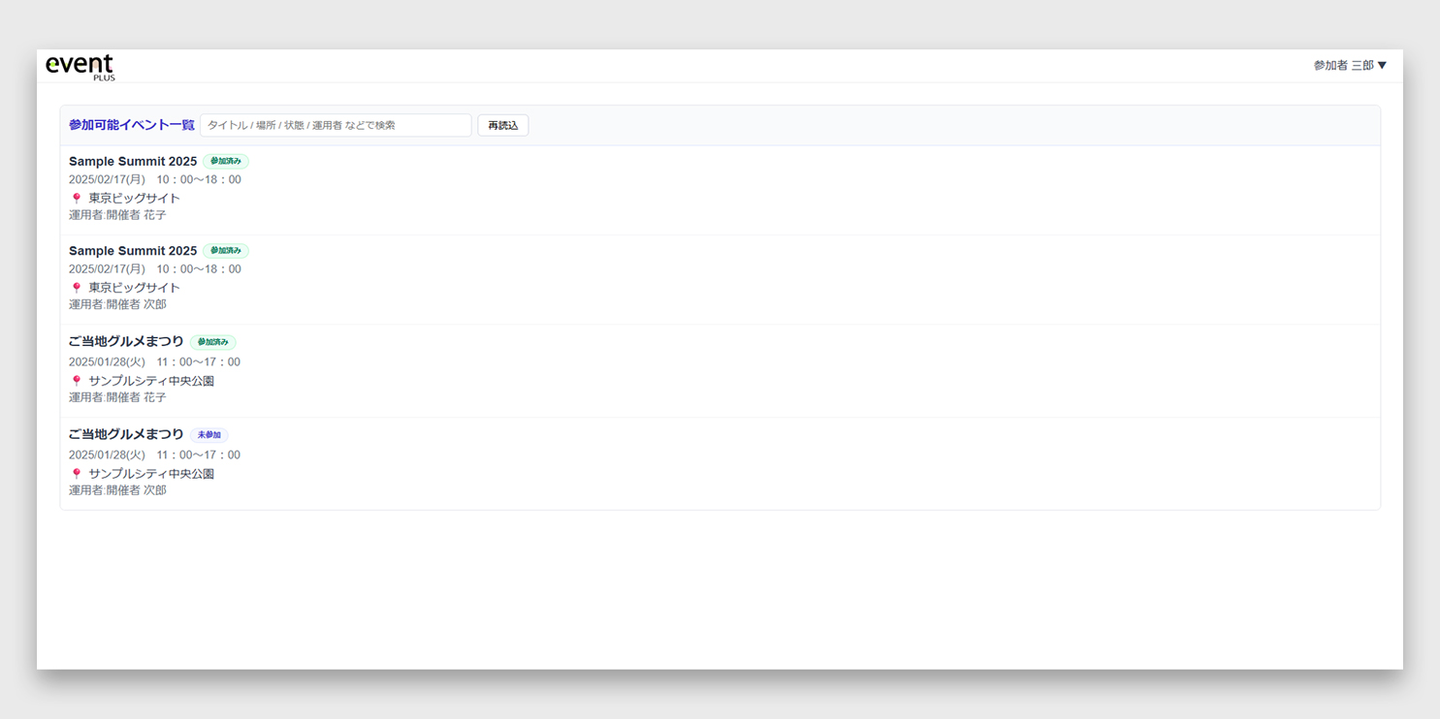Open the 未参加 ご当地グルメまつり event title
Screen dimensions: 1440x719
(x=126, y=435)
